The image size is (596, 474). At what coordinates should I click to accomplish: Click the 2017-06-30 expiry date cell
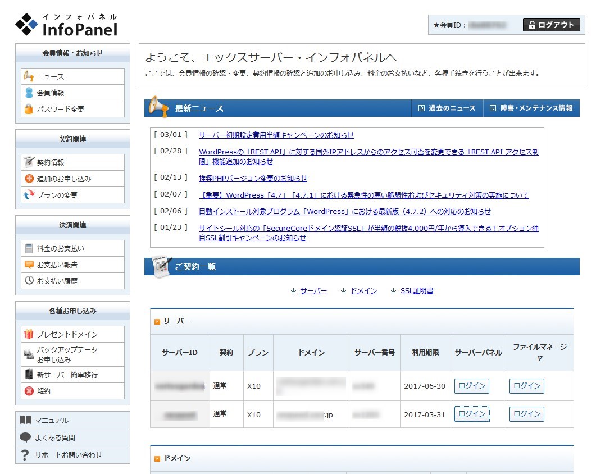tap(425, 386)
